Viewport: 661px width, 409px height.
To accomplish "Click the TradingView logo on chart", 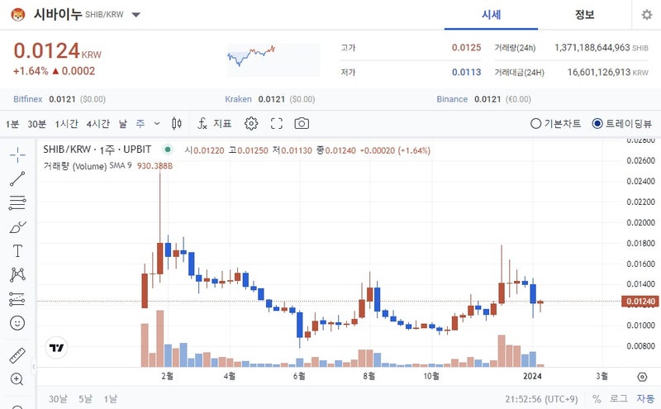I will [x=56, y=347].
